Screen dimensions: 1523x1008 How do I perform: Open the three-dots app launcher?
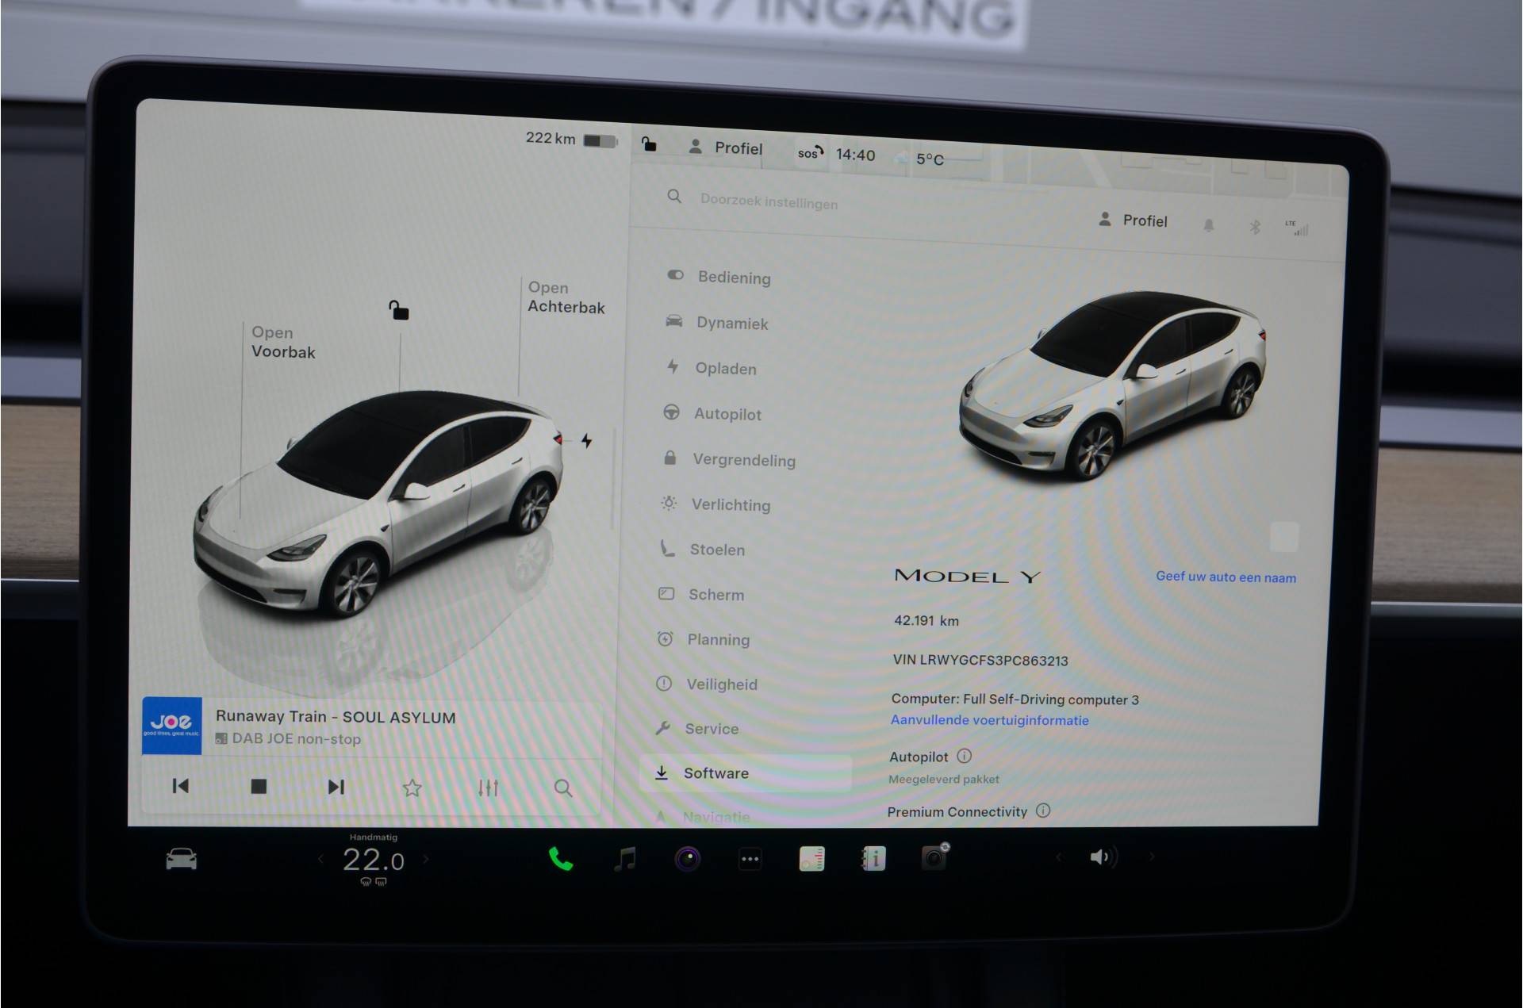coord(750,859)
